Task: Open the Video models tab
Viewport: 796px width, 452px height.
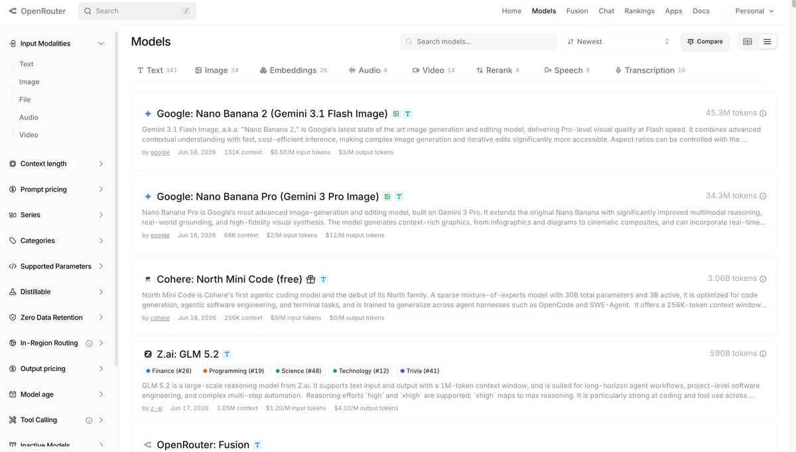Action: coord(433,70)
